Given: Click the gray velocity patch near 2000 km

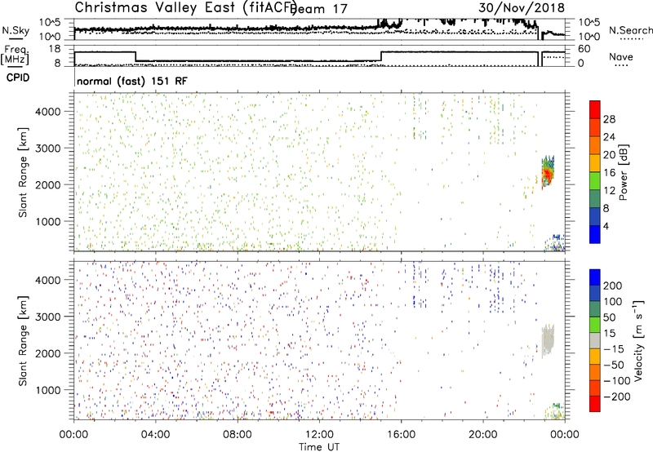Looking at the screenshot, I should 548,340.
